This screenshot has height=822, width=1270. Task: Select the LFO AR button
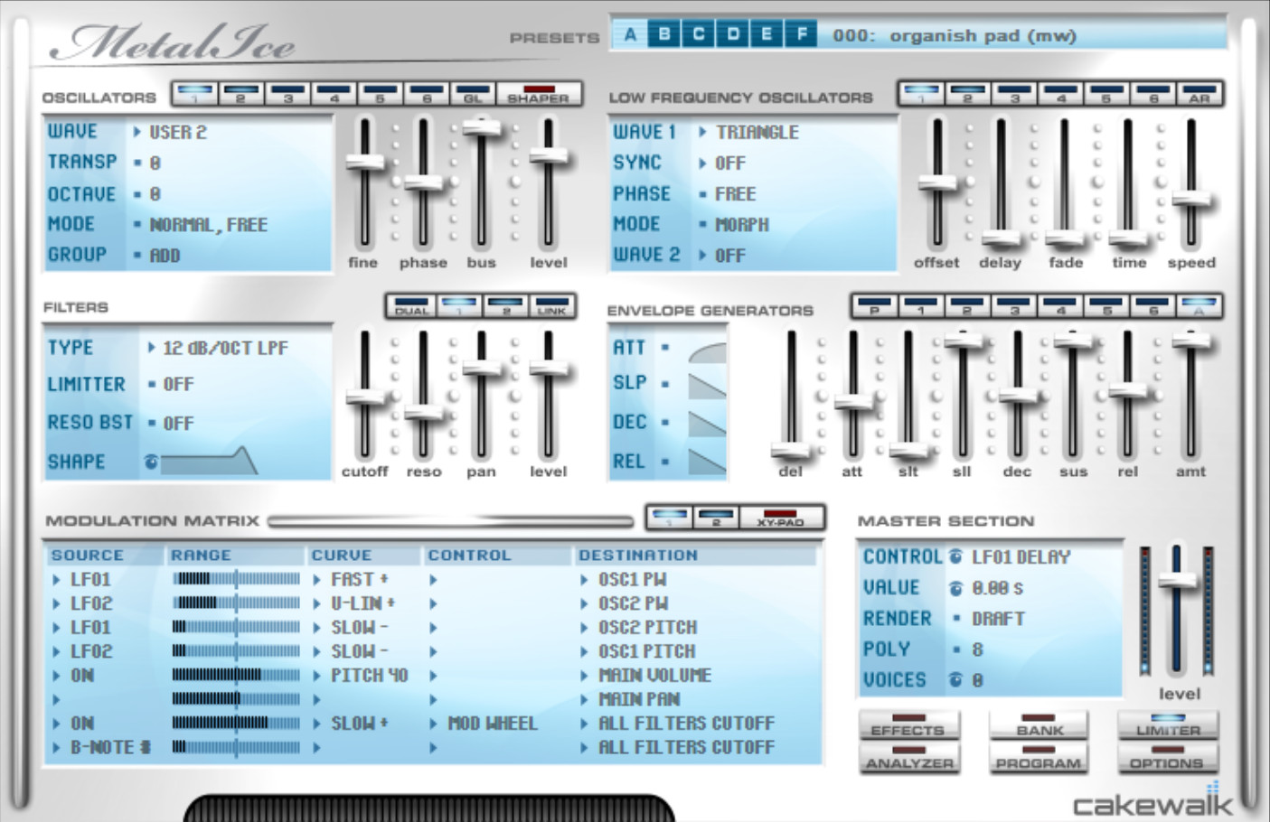[x=1199, y=94]
